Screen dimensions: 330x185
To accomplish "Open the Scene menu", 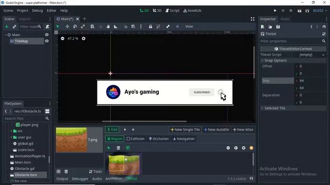I will (8, 10).
